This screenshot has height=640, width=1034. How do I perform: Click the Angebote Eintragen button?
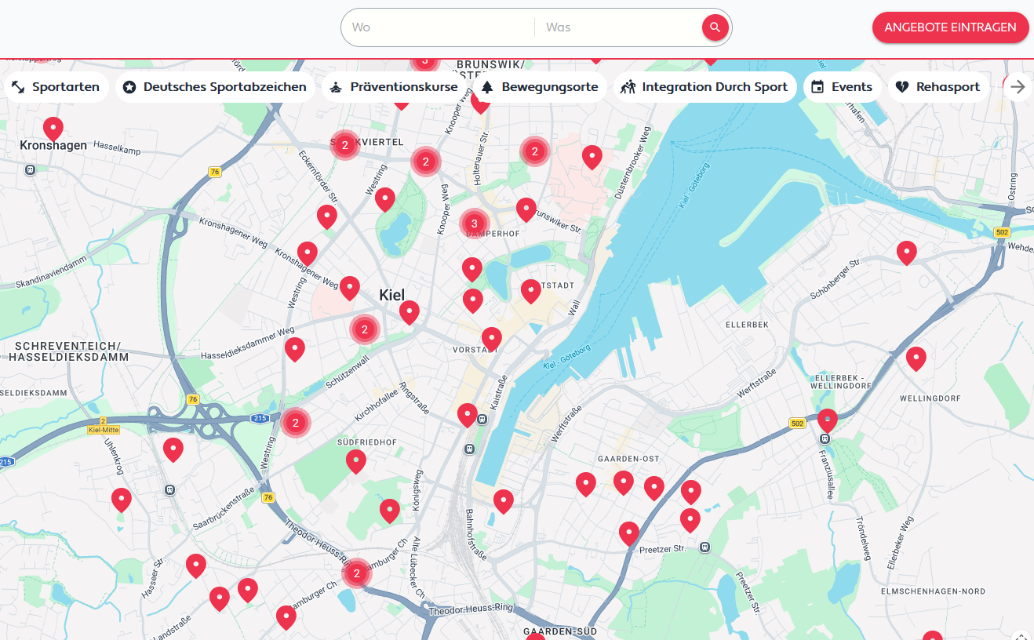(950, 27)
